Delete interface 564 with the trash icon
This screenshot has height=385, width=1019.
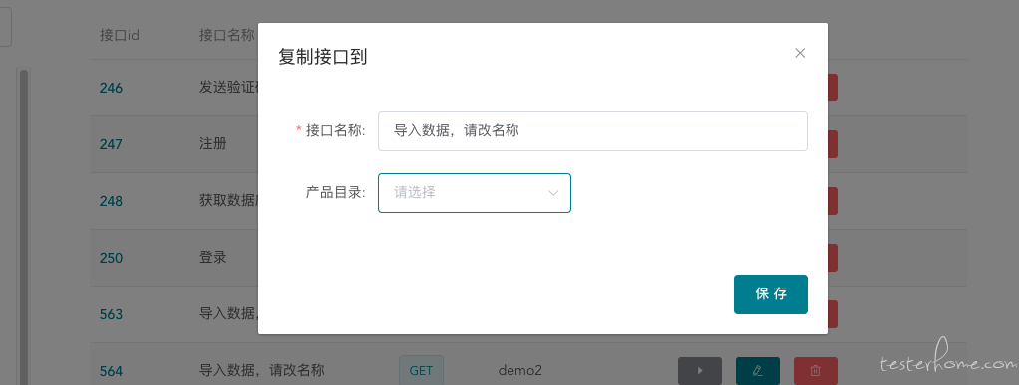(x=815, y=371)
